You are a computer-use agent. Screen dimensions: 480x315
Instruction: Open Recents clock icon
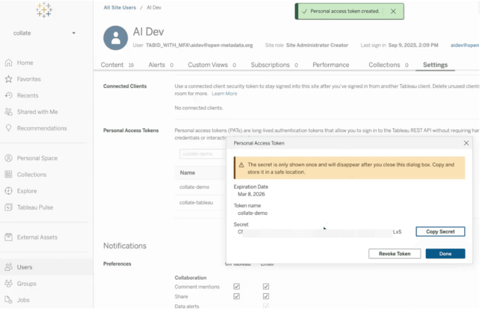[x=8, y=96]
